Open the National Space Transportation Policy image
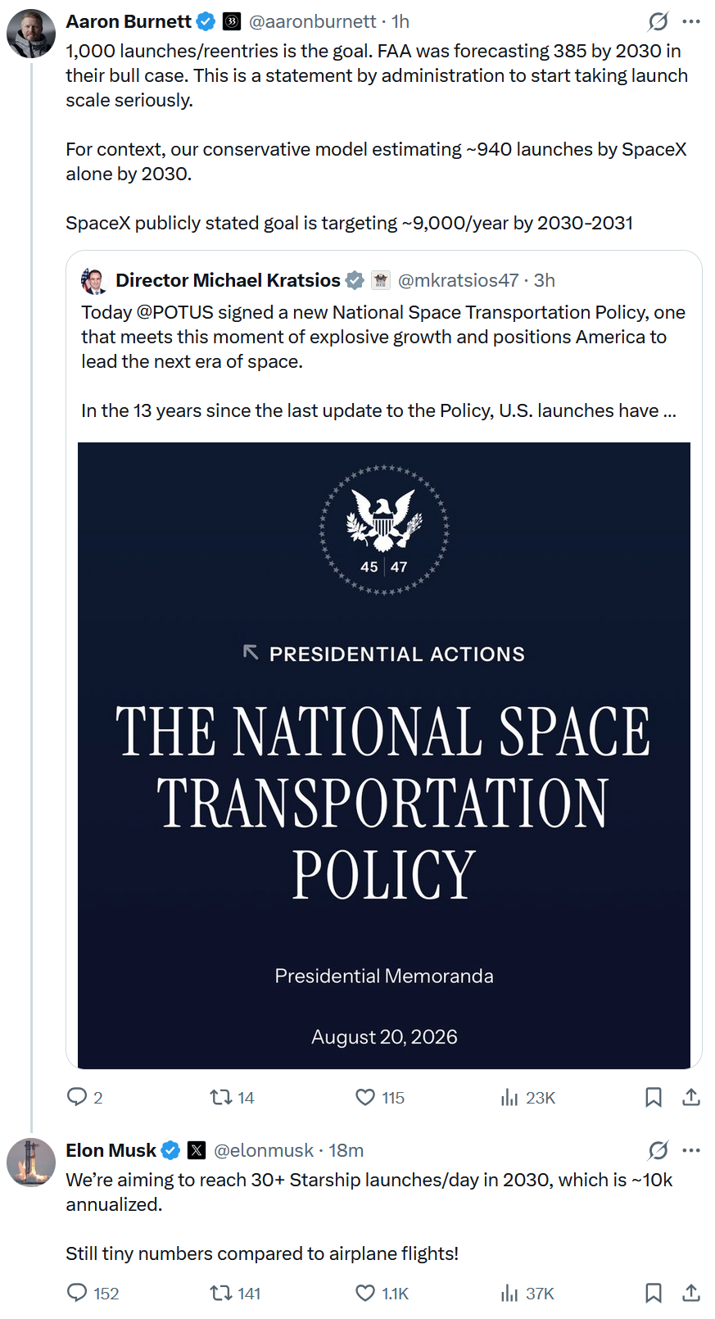715x1319 pixels. [x=384, y=755]
